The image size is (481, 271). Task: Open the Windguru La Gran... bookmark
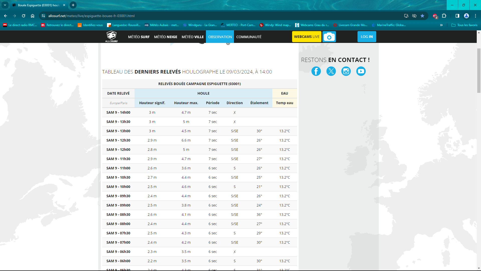click(200, 25)
